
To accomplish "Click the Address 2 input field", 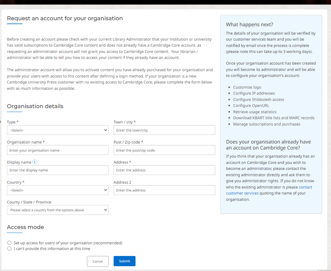I will point(164,190).
